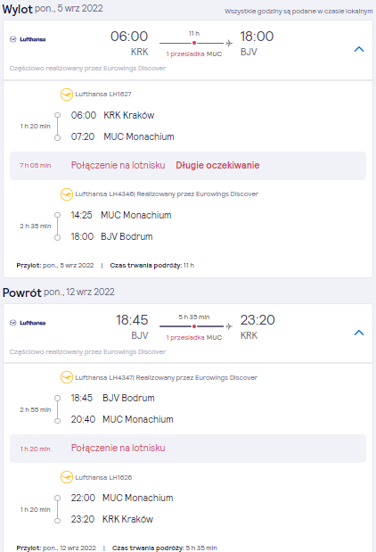Select the 22:00 MUC Monachium departure row
The image size is (376, 552).
click(122, 498)
